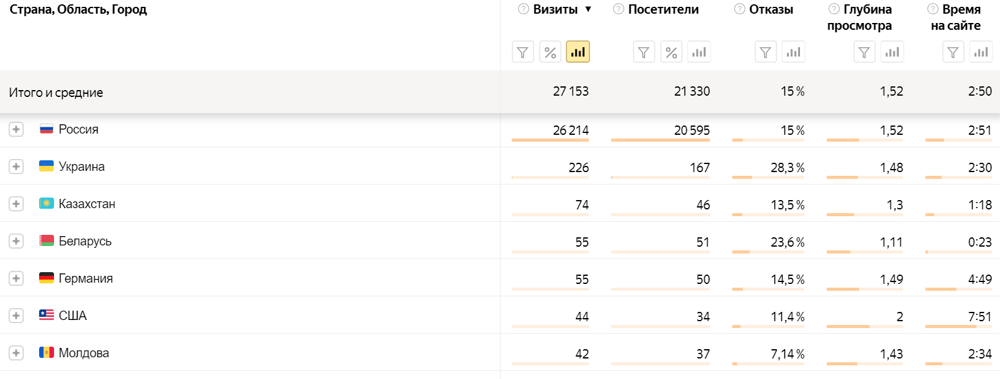1000x379 pixels.
Task: Click the filter icon under Визиты
Action: [523, 52]
